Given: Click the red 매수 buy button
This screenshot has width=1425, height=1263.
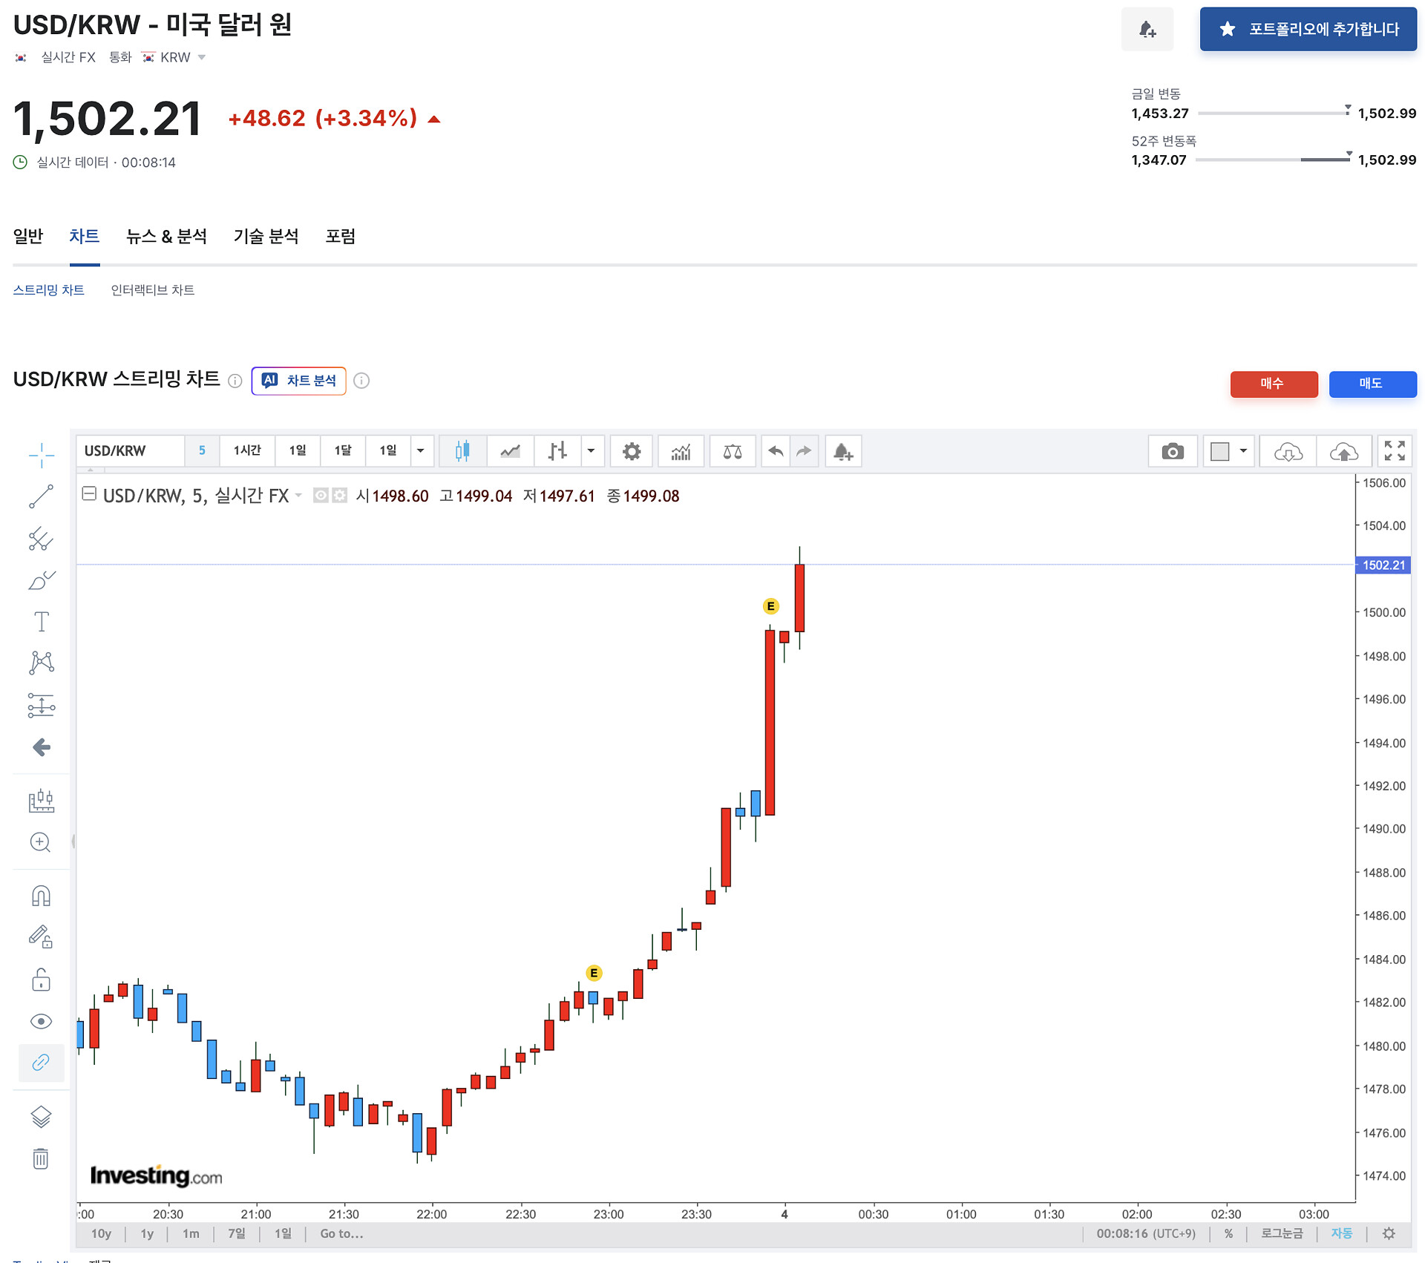Looking at the screenshot, I should tap(1273, 384).
